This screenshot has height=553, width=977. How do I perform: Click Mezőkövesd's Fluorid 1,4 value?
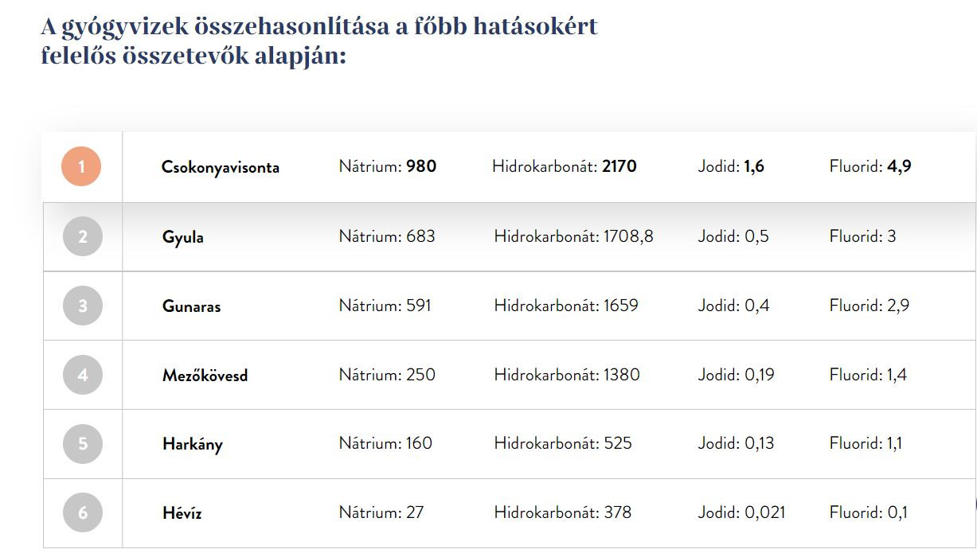[868, 375]
